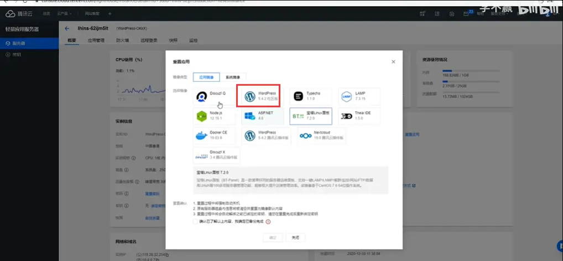Click the Tencent Cloud logo
563x261 pixels.
pos(20,14)
